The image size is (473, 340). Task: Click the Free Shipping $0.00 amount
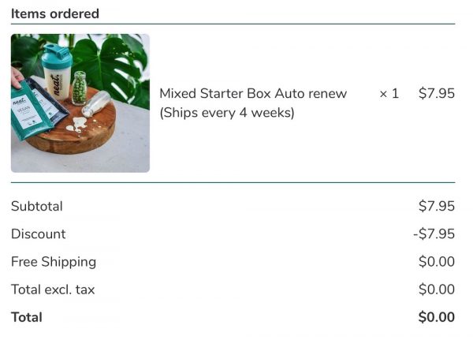pyautogui.click(x=436, y=261)
